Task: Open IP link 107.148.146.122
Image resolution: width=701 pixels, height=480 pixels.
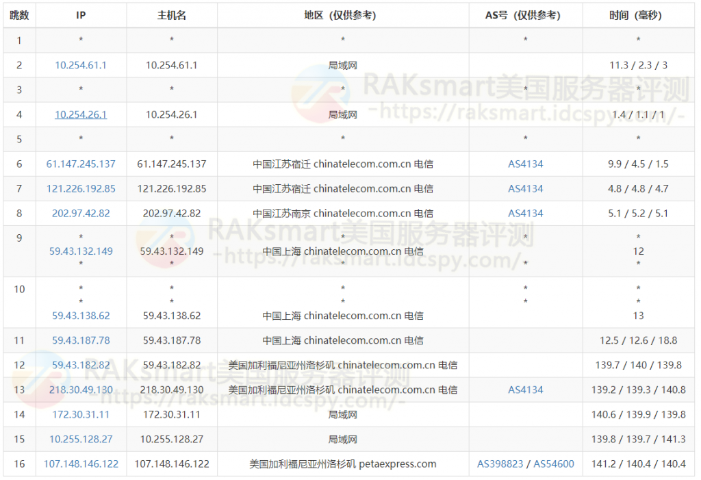Action: pos(81,464)
